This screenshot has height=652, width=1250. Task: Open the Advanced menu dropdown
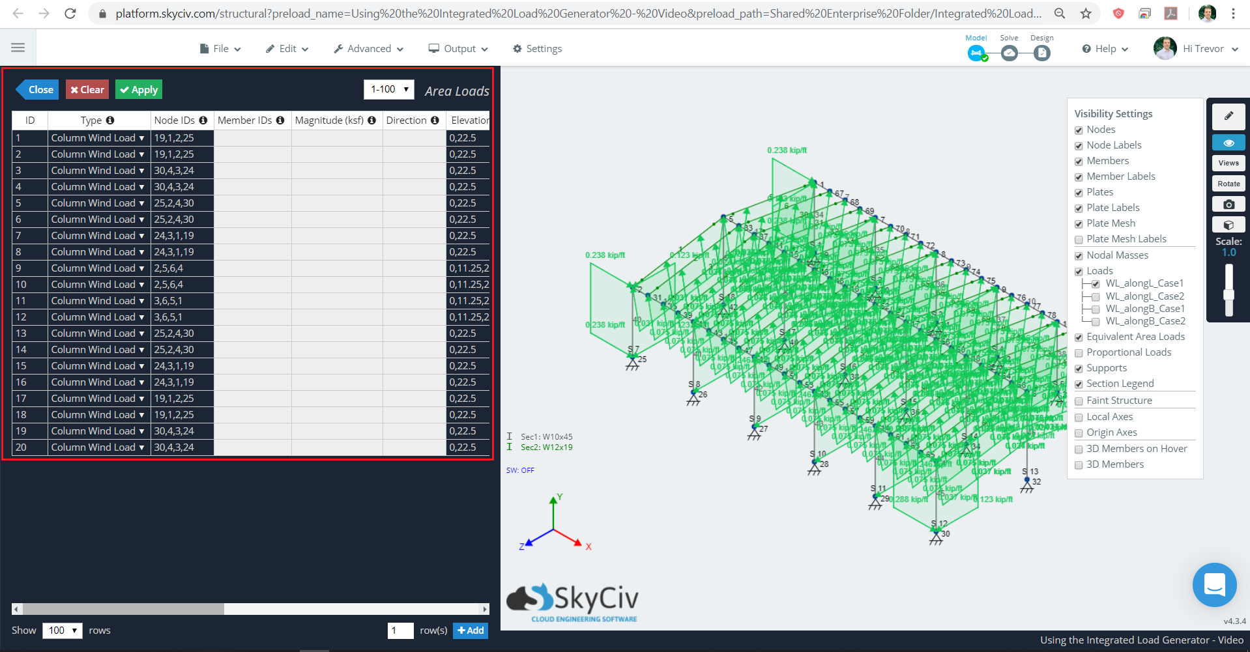pos(368,48)
